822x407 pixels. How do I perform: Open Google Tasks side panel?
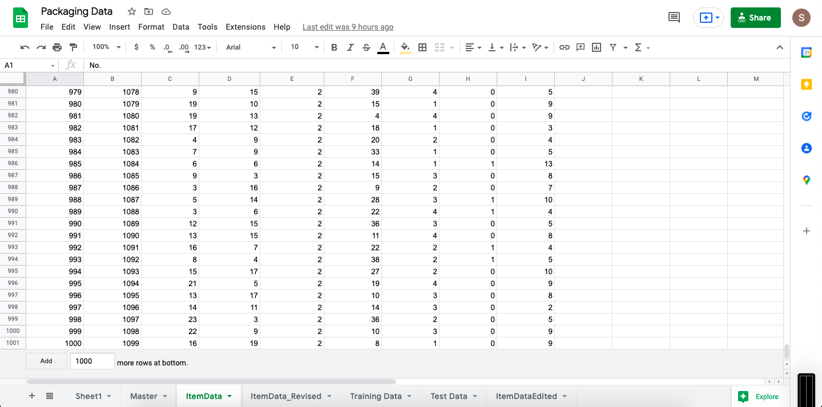tap(807, 116)
